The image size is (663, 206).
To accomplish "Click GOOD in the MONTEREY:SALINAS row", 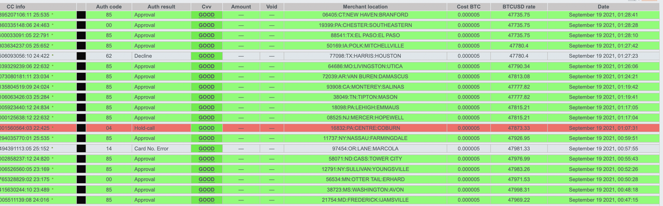I will click(207, 87).
